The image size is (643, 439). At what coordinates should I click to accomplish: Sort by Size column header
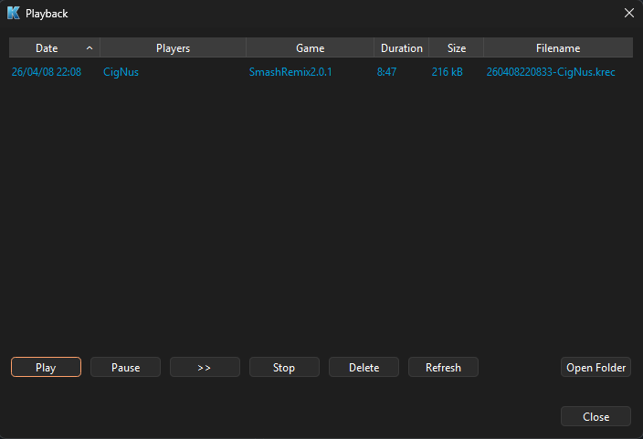click(x=457, y=48)
